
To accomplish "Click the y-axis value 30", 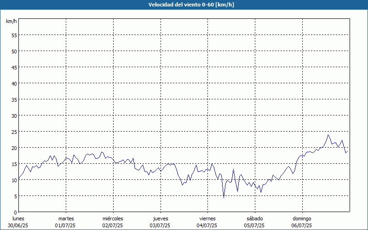I will click(x=14, y=116).
